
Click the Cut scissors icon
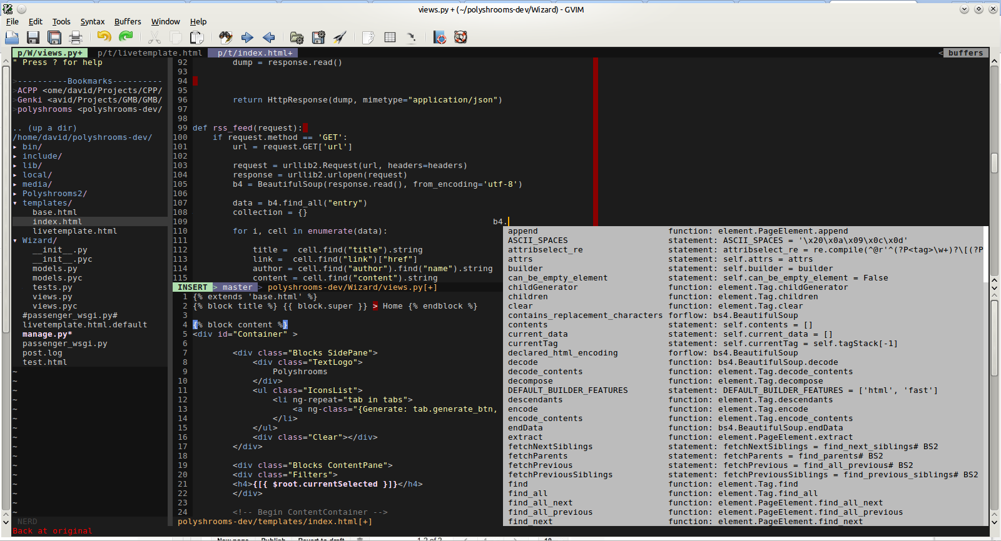[x=155, y=37]
